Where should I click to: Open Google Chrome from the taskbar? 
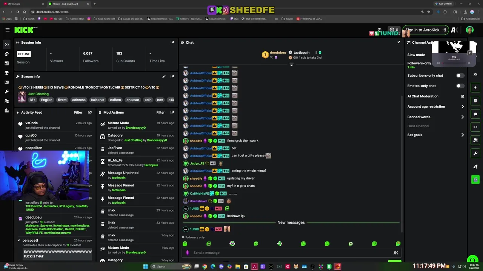click(205, 266)
